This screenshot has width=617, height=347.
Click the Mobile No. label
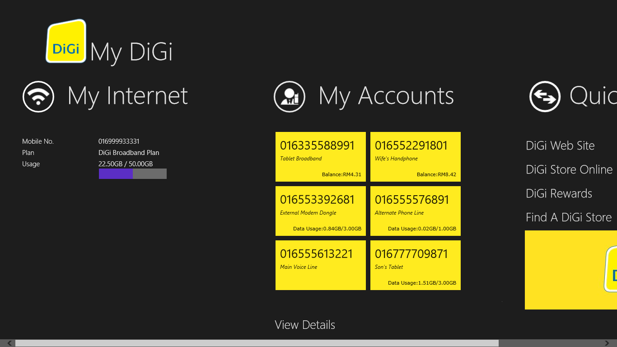point(38,141)
